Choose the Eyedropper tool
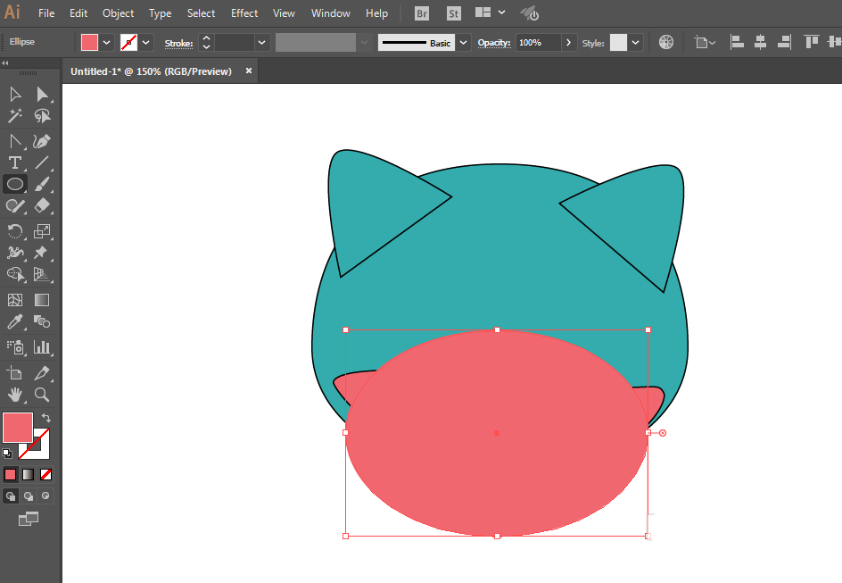Viewport: 842px width, 583px height. pyautogui.click(x=15, y=322)
